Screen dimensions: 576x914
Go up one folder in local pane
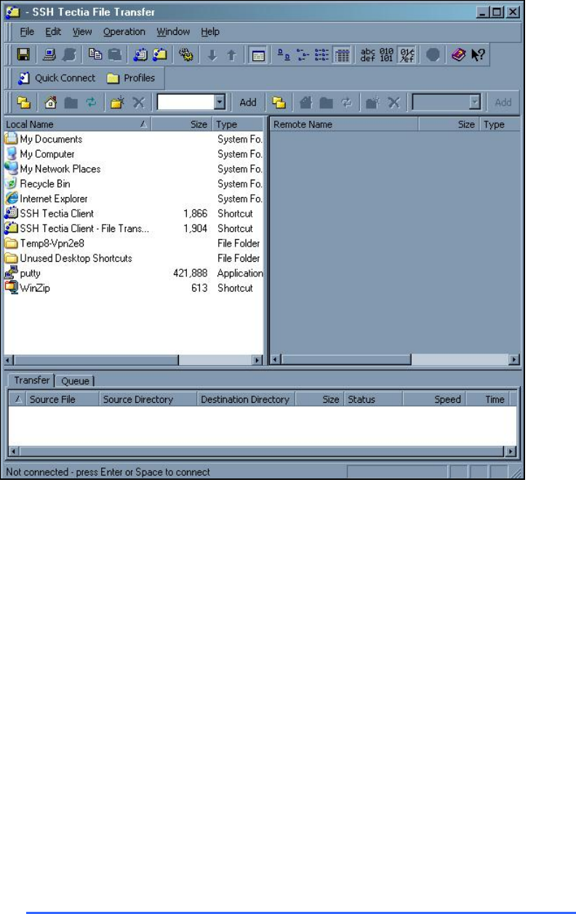pos(23,103)
